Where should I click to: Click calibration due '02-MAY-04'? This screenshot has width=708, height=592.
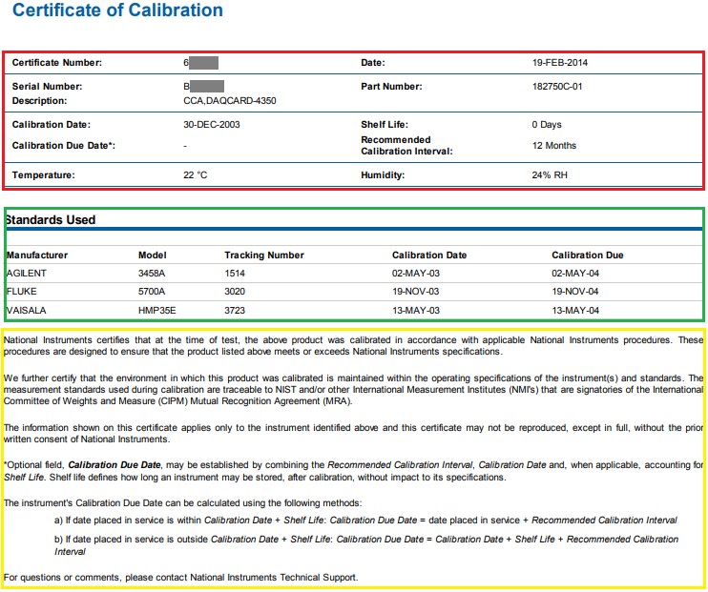click(575, 273)
